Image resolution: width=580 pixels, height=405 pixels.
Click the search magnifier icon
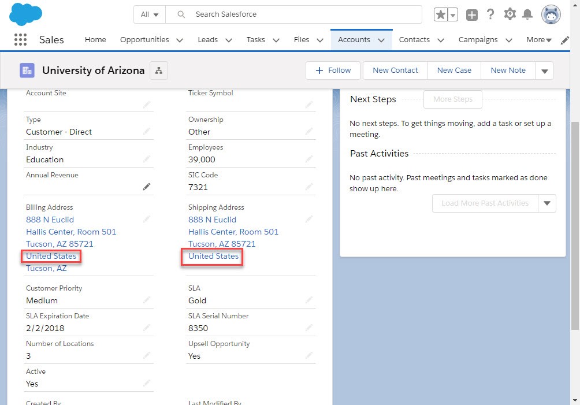point(181,14)
